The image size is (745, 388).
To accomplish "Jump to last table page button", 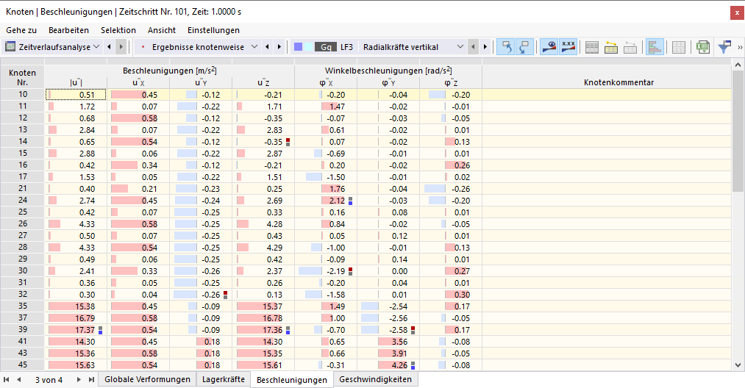I will [x=90, y=379].
